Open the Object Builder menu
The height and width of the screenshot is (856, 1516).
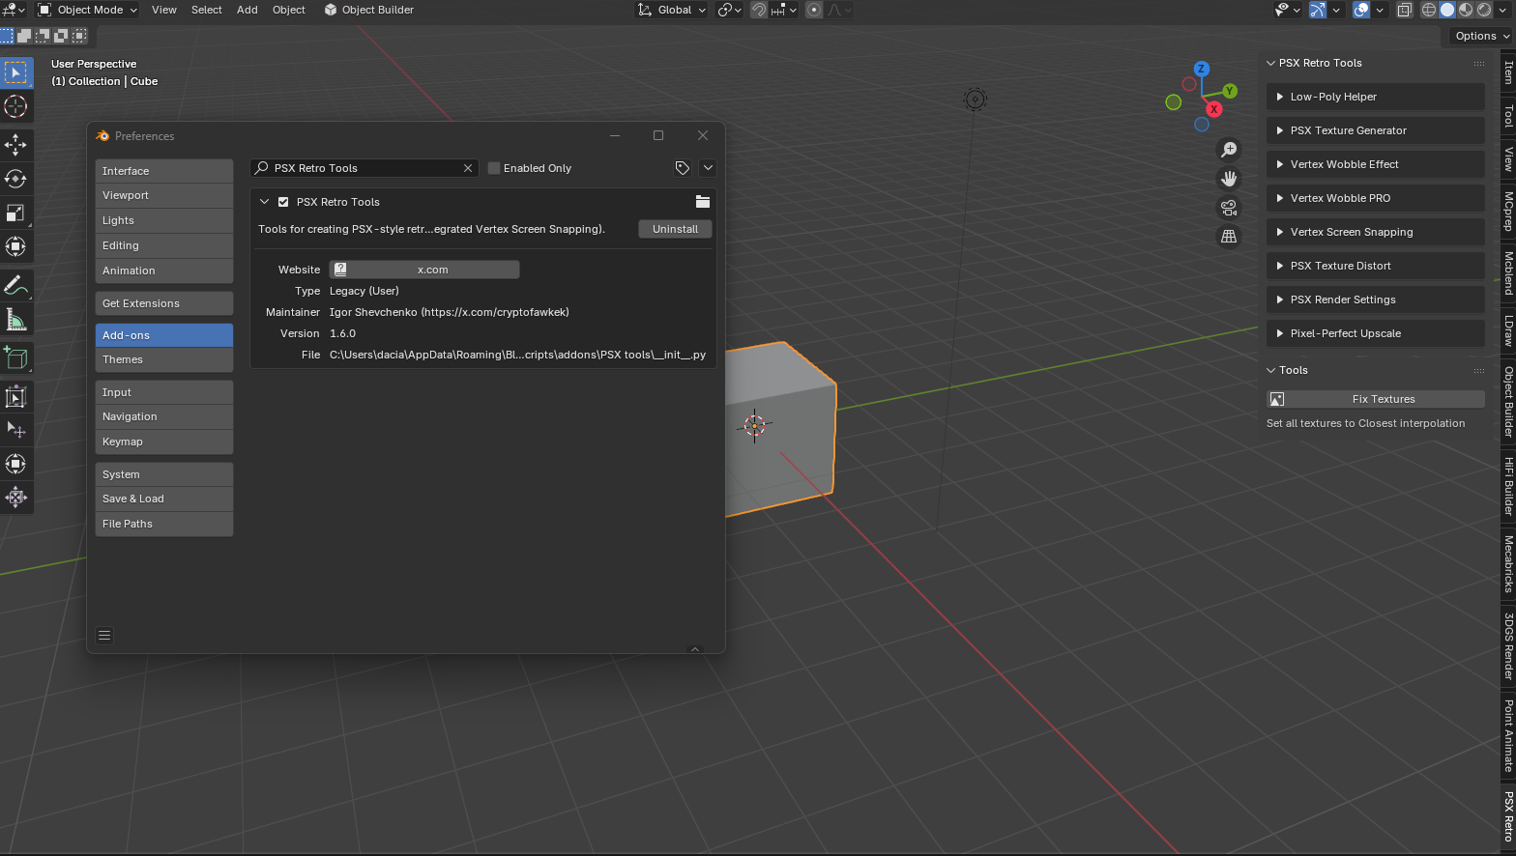point(368,10)
